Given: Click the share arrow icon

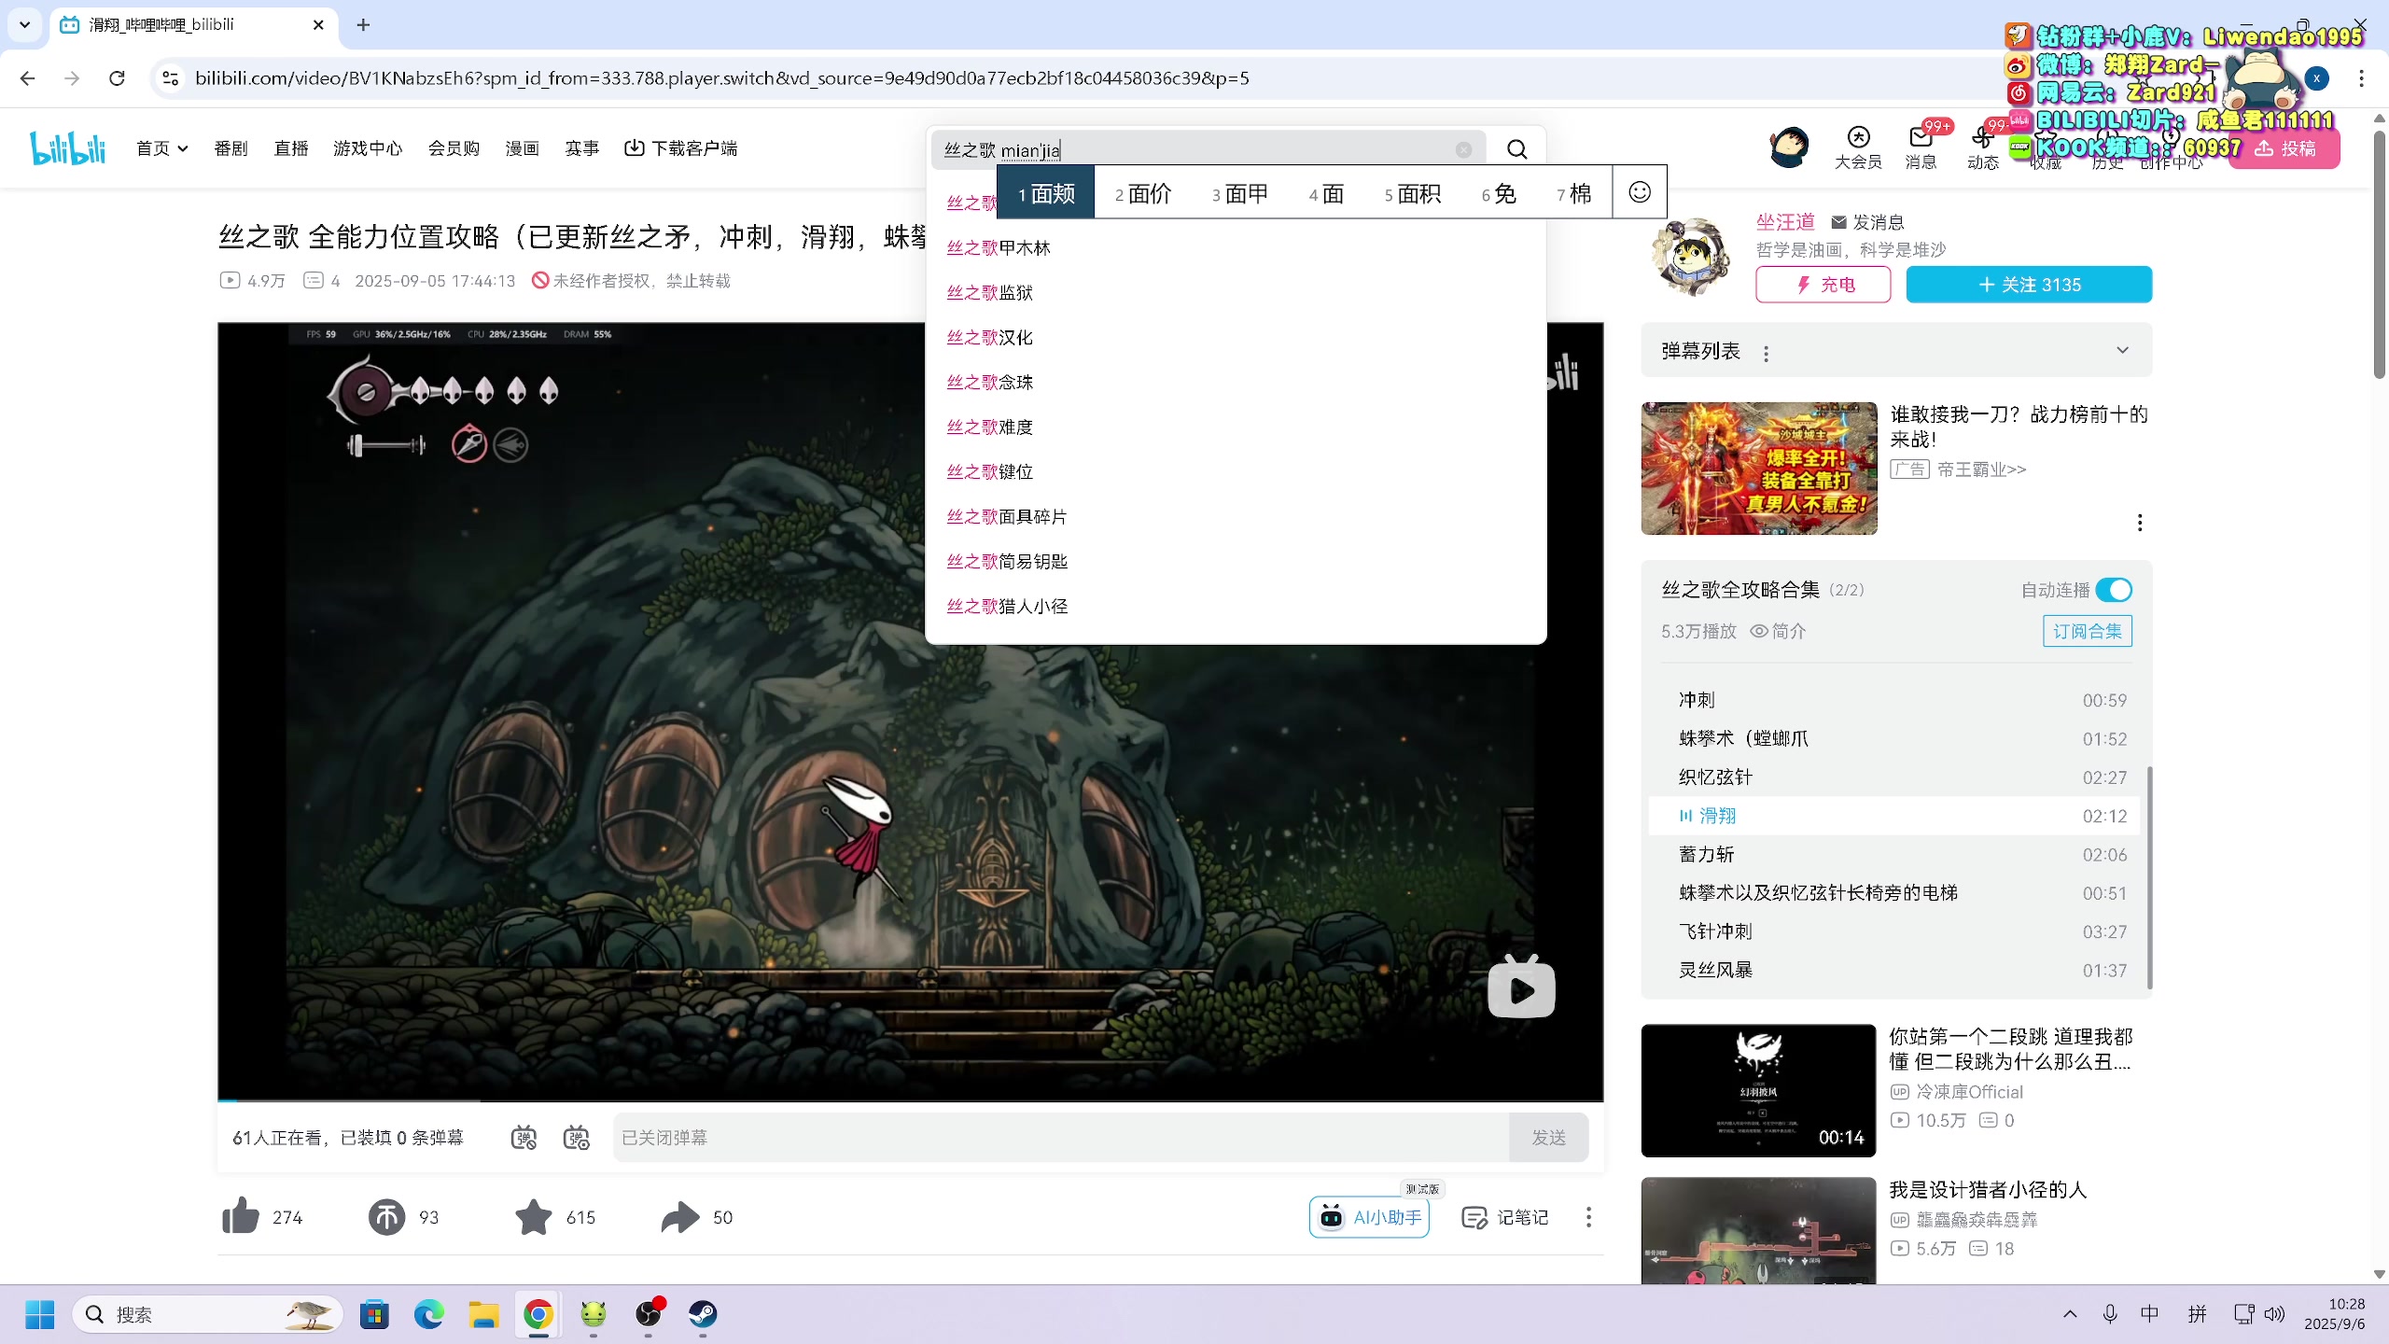Looking at the screenshot, I should tap(680, 1217).
